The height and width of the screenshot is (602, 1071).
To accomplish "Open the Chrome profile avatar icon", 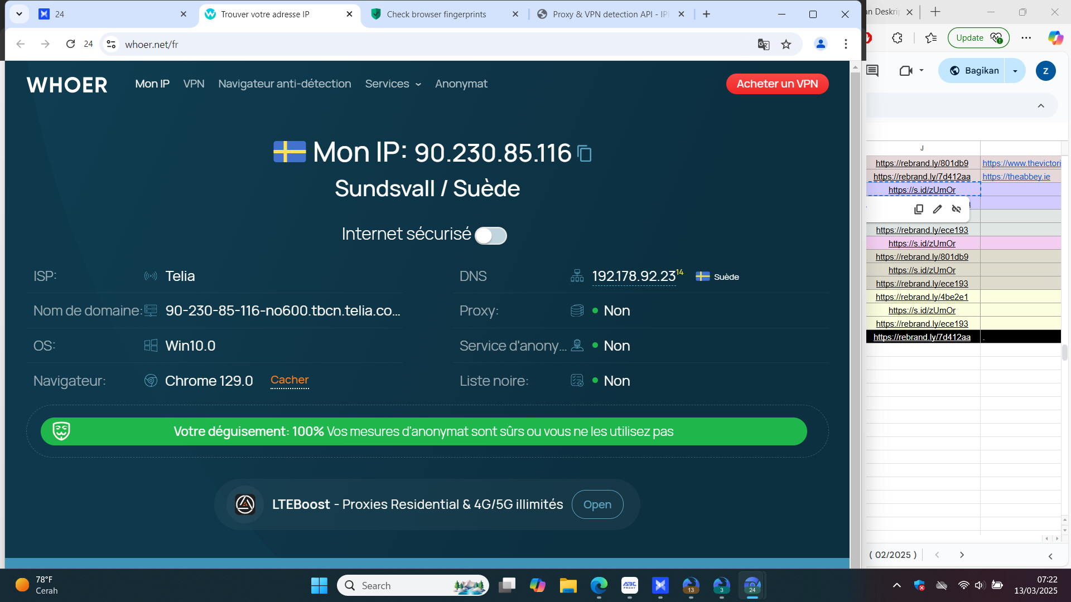I will (x=820, y=44).
